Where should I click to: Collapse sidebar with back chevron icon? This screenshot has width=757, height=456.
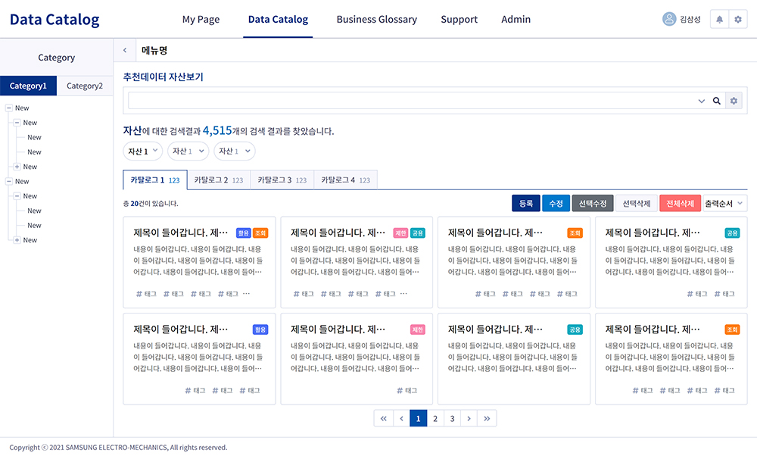pos(125,51)
